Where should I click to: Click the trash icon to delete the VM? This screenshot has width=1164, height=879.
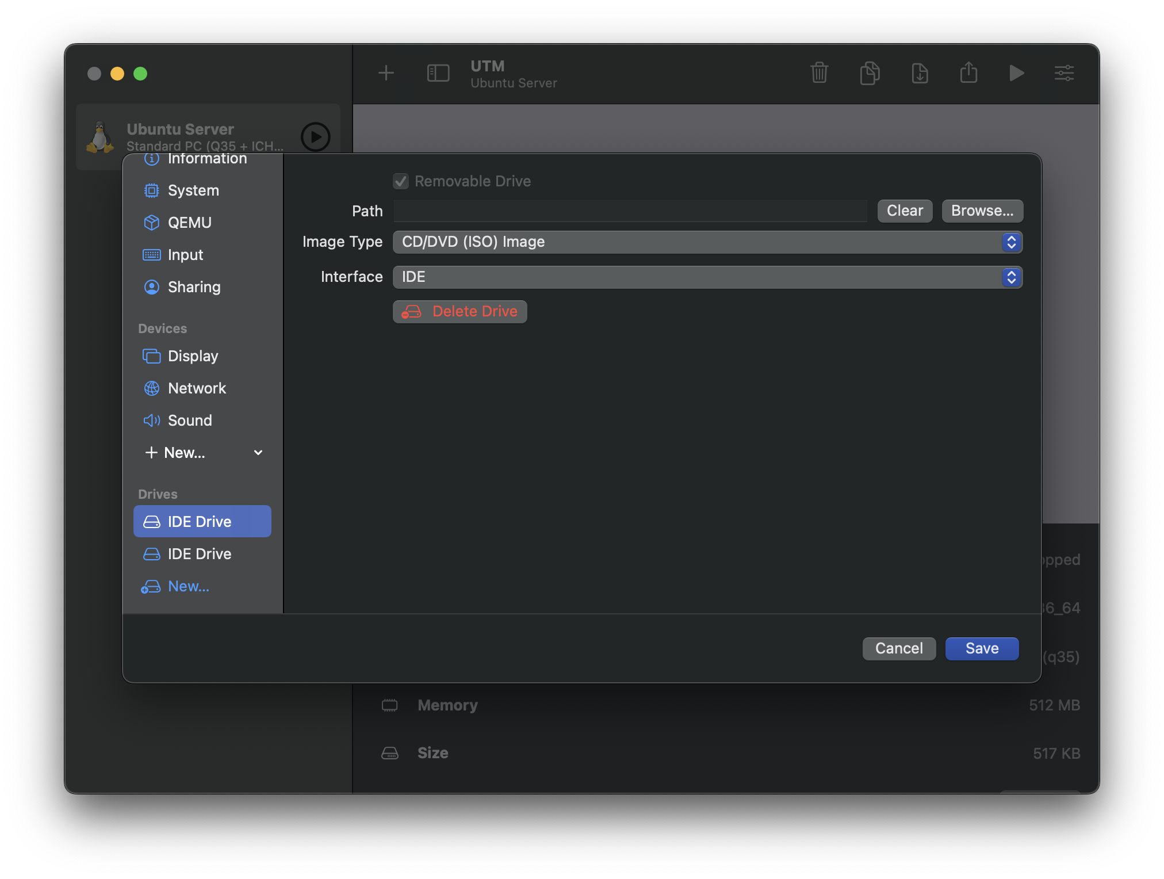(819, 73)
